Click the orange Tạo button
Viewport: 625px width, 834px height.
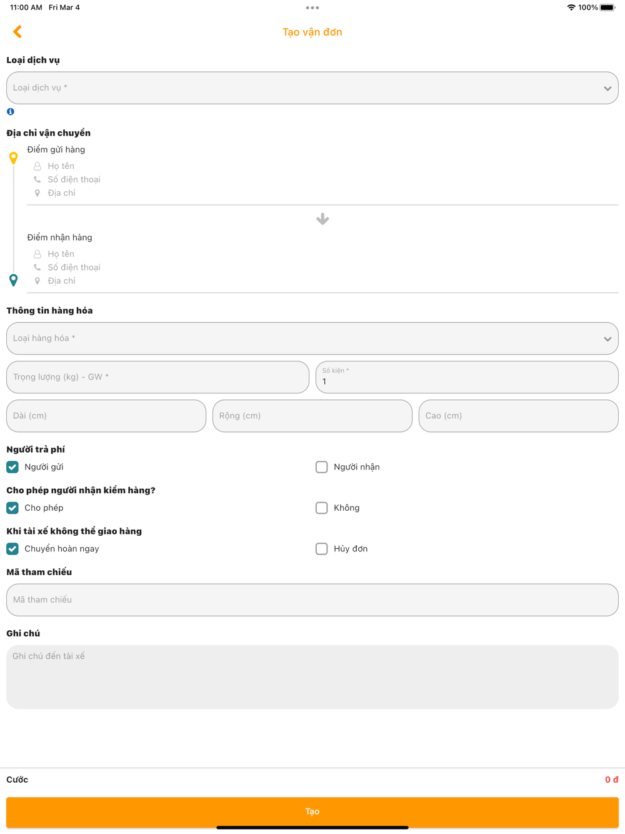point(312,811)
